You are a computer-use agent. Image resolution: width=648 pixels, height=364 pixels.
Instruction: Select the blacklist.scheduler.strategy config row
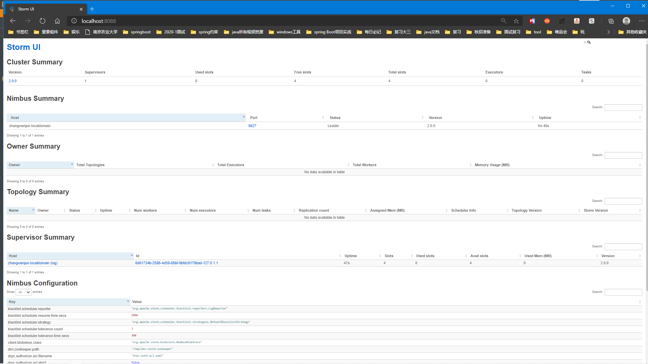[x=324, y=322]
